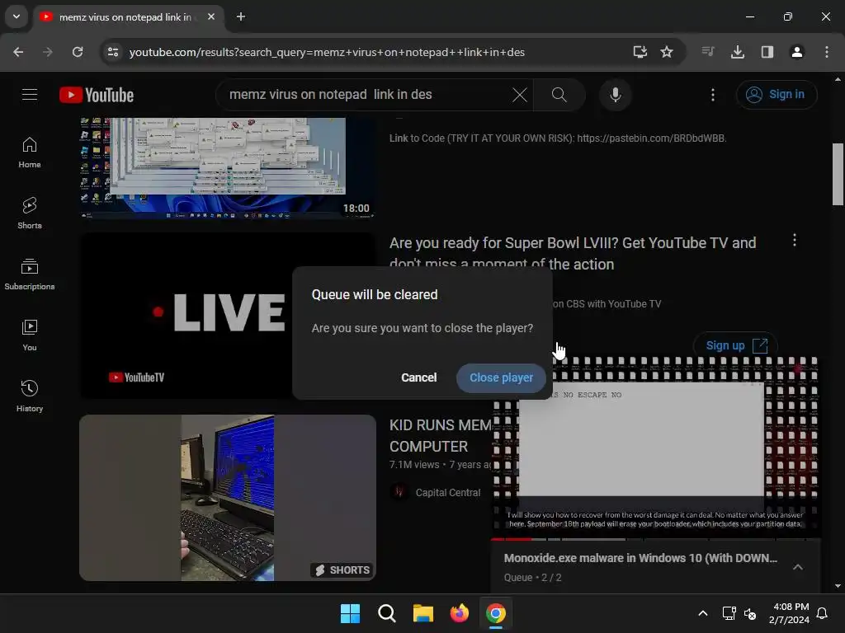Image resolution: width=845 pixels, height=633 pixels.
Task: Open Windows taskbar search
Action: 386,613
